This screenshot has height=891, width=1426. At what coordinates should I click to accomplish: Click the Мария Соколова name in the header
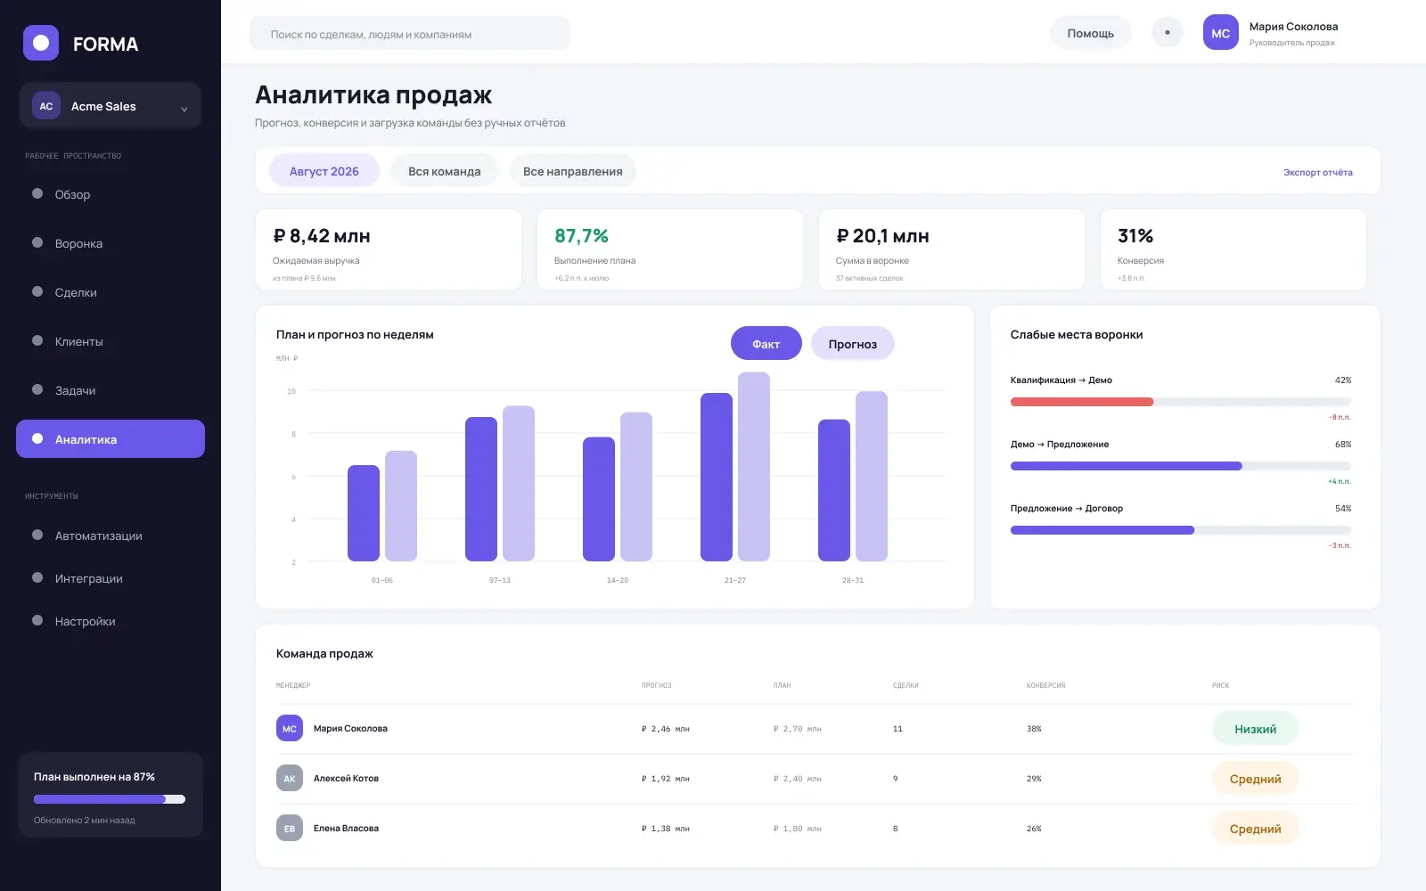[1293, 27]
